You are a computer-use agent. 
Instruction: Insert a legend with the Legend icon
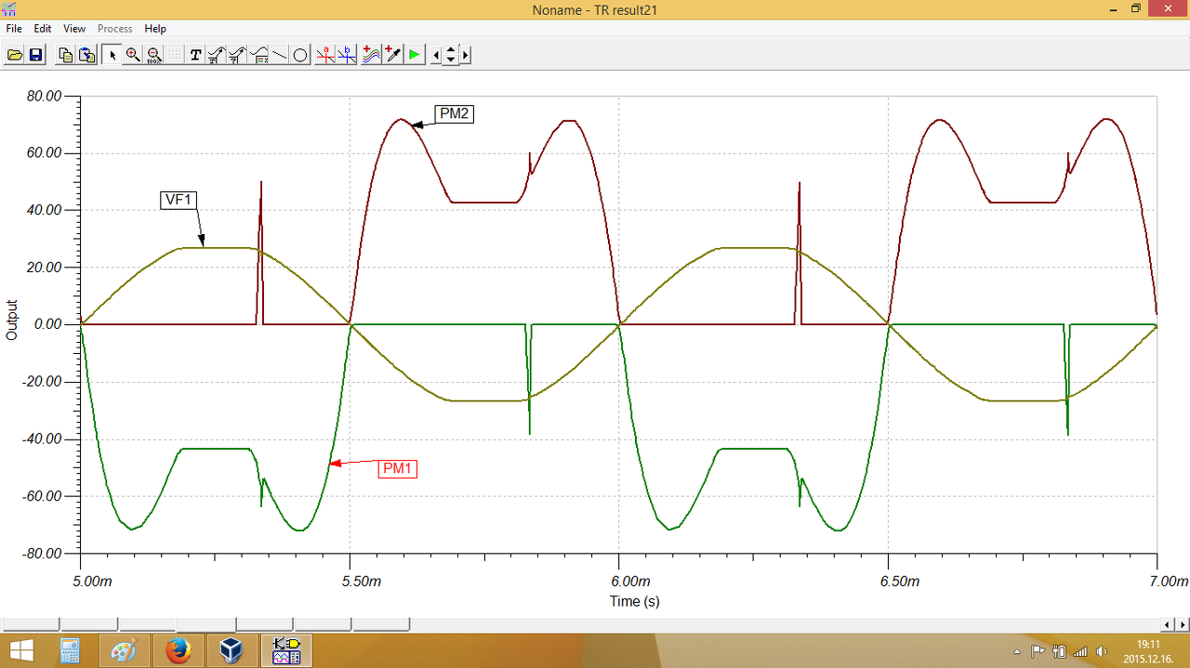coord(259,55)
